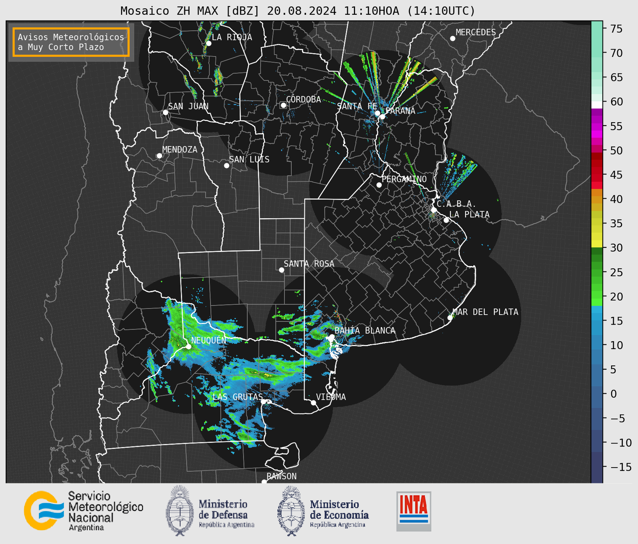Click the San Luis city dot
Viewport: 638px width, 544px height.
[x=227, y=166]
